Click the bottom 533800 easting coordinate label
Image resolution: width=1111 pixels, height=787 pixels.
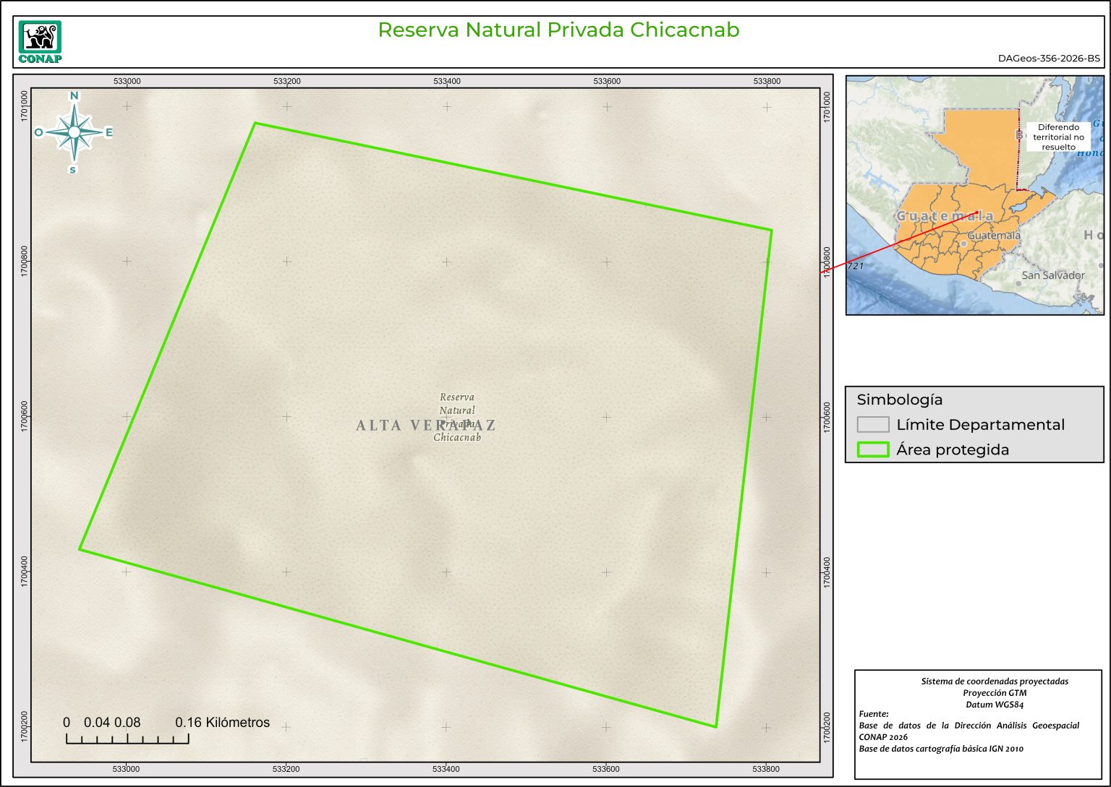766,769
